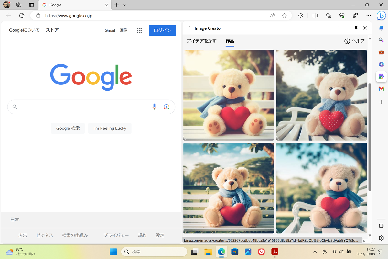Open sidebar Search icon
388x259 pixels.
pyautogui.click(x=381, y=40)
